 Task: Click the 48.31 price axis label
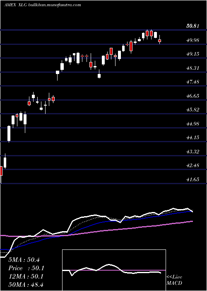coord(193,68)
